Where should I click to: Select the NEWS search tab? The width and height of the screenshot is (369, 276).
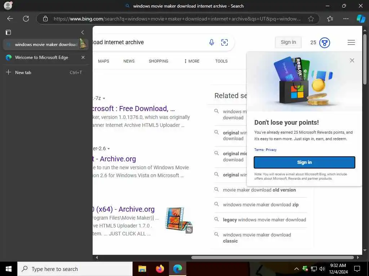[x=129, y=61]
